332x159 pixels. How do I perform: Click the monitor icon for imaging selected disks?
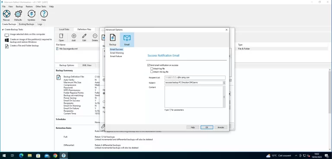point(7,35)
